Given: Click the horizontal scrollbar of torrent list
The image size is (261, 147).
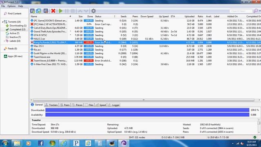Looking at the screenshot, I should 144,100.
